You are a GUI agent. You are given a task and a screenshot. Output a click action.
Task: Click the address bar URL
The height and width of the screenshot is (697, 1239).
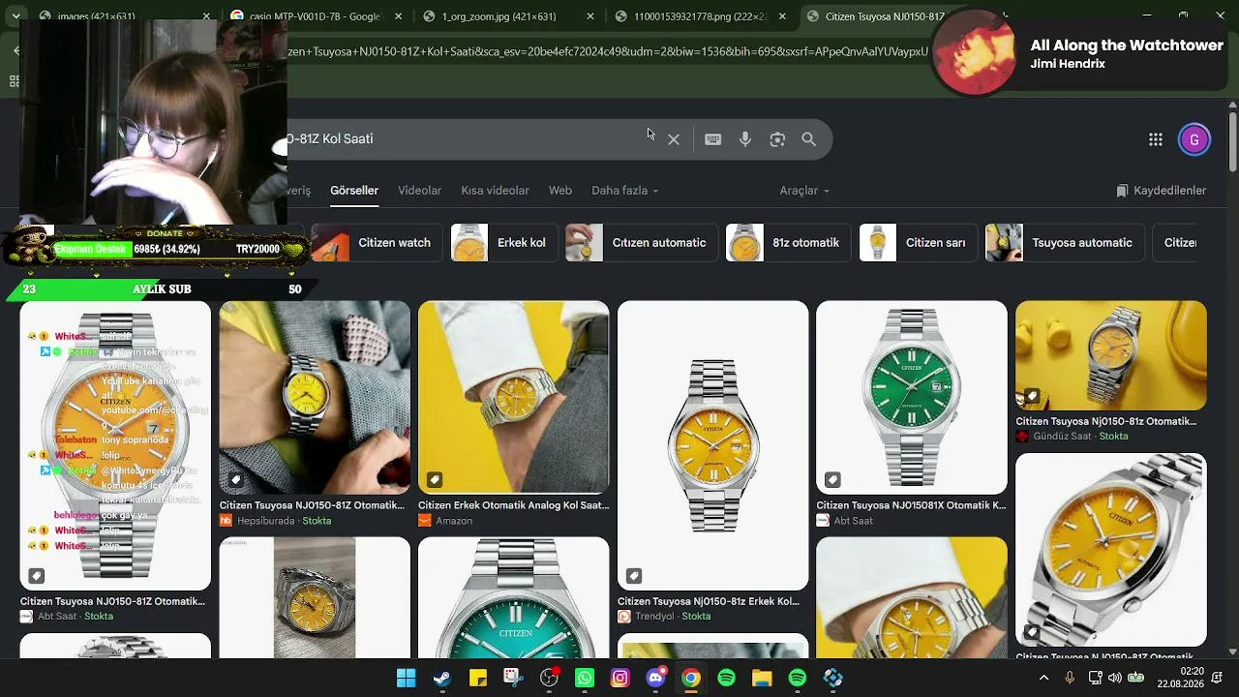click(x=608, y=51)
